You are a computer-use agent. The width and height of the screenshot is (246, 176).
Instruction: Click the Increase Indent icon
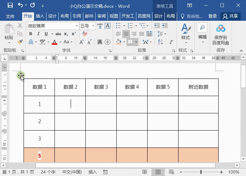pyautogui.click(x=165, y=26)
